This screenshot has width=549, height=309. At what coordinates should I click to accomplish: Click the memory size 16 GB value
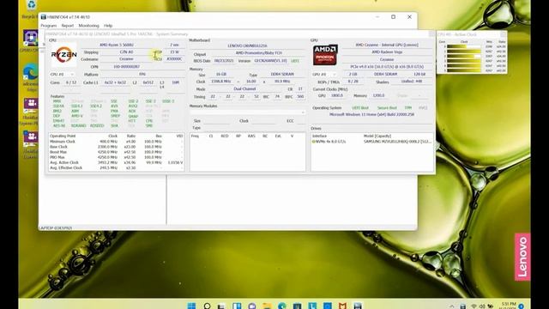click(221, 75)
